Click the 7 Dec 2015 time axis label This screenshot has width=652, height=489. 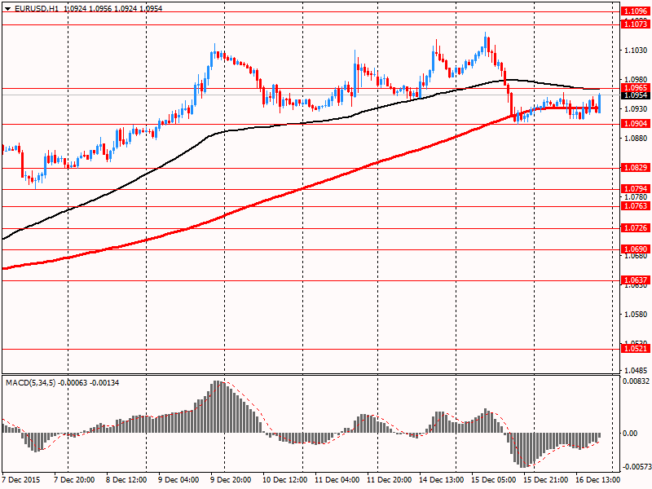[x=21, y=480]
